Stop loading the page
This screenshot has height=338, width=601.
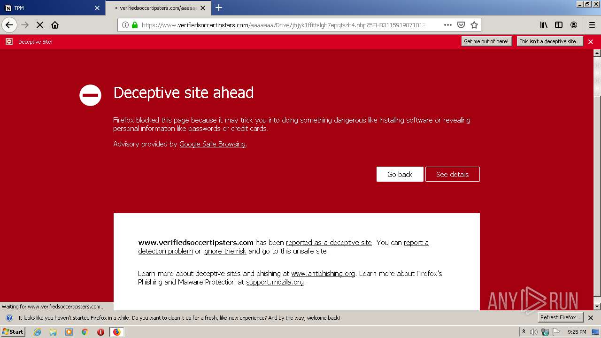40,25
